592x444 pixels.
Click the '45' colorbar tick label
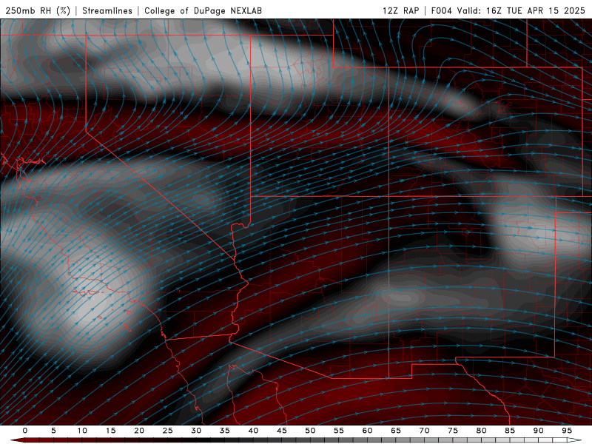282,431
